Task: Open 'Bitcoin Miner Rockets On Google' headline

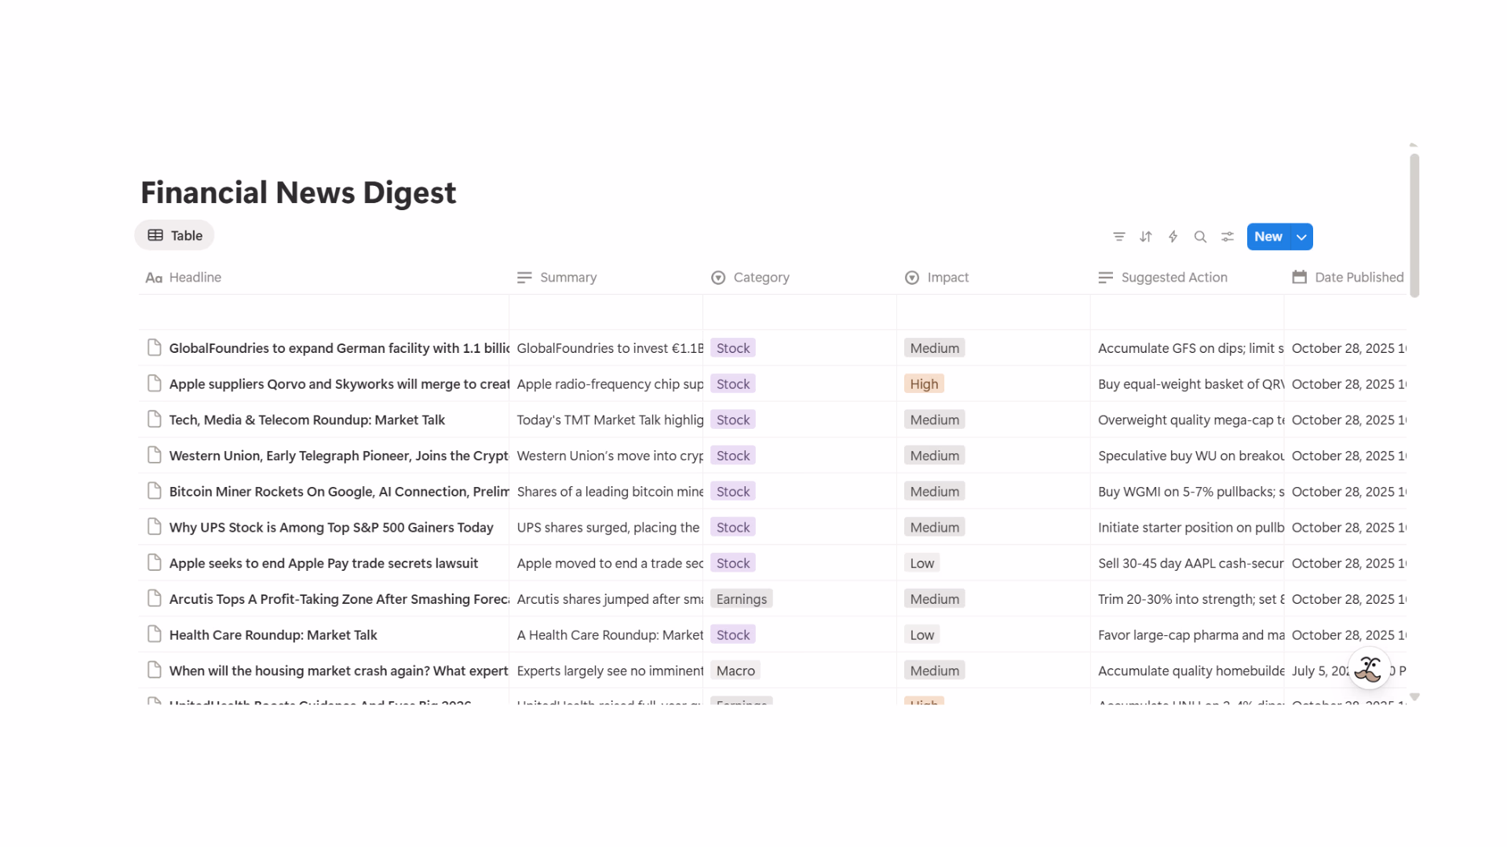Action: coord(339,492)
